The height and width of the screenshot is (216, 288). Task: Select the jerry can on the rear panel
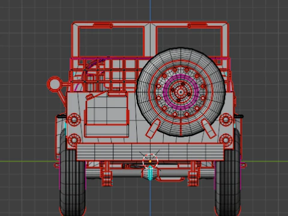coord(107,114)
